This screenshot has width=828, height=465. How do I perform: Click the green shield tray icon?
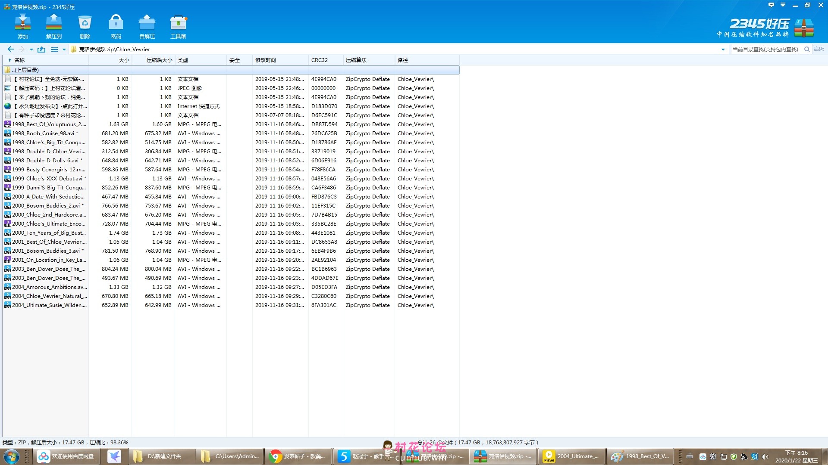click(734, 457)
